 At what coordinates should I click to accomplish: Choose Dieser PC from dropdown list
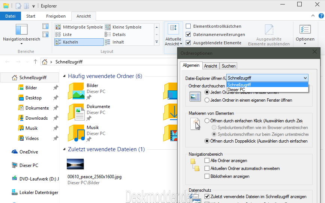(267, 90)
